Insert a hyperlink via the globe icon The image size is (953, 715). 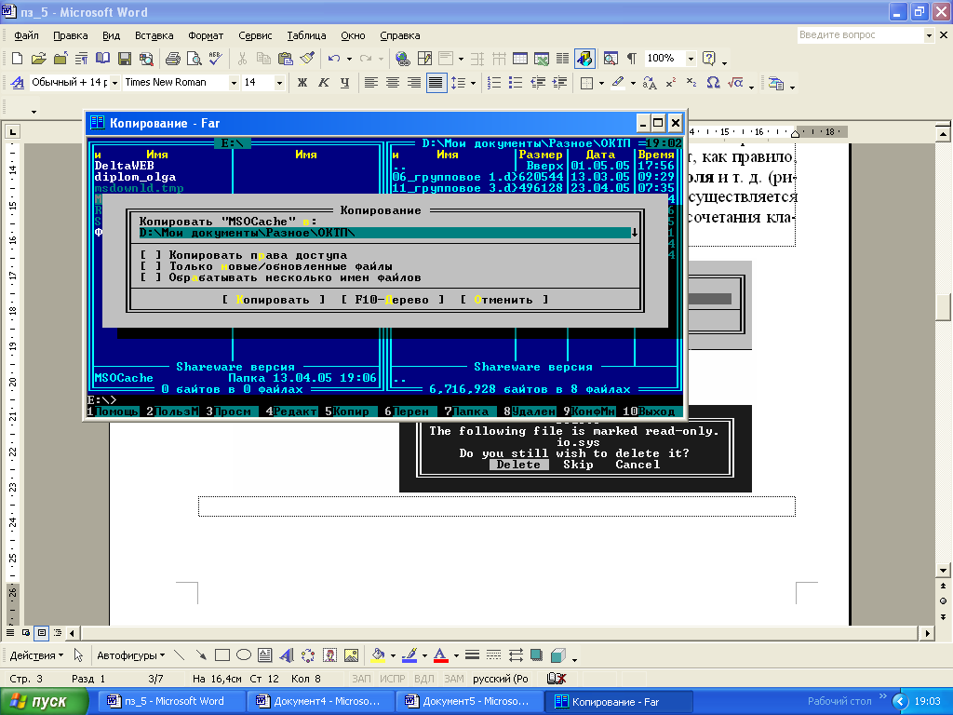[402, 59]
